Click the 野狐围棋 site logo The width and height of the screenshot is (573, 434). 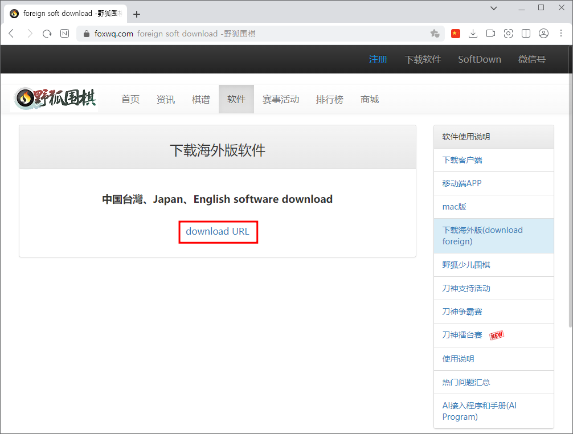click(x=56, y=99)
